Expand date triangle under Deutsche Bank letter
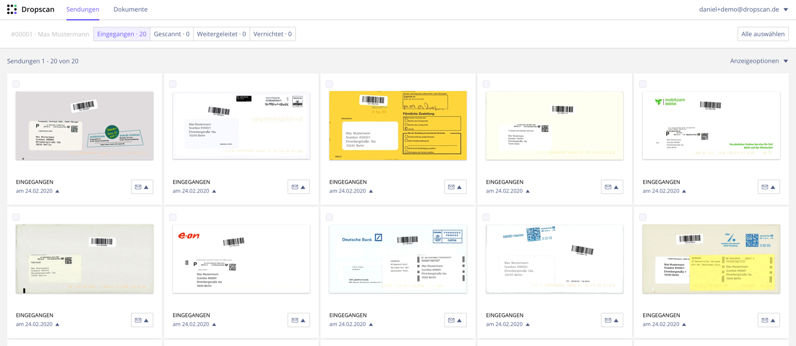Image resolution: width=796 pixels, height=346 pixels. click(x=371, y=325)
